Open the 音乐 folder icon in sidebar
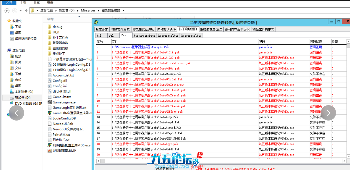 [12, 80]
